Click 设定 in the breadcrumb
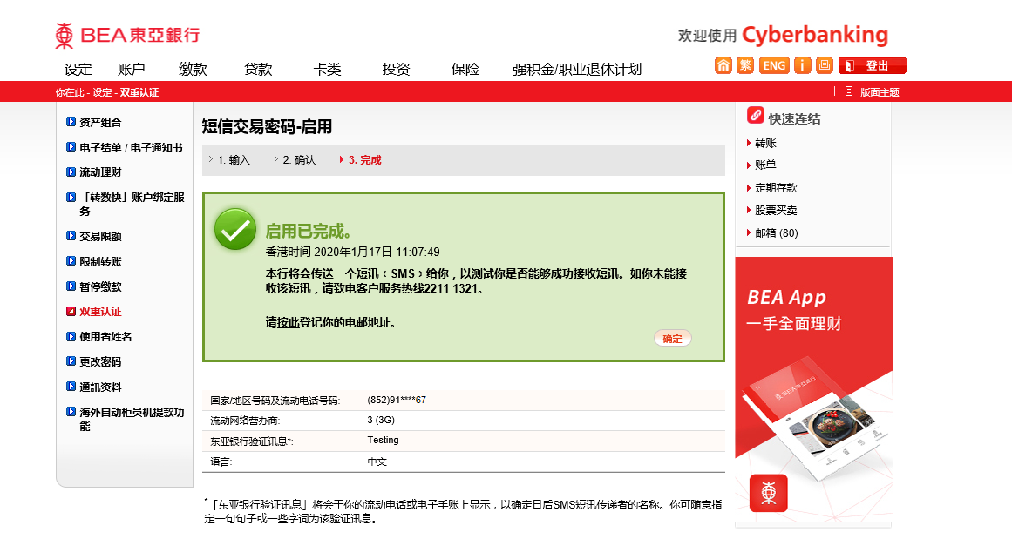The image size is (1012, 539). tap(102, 92)
